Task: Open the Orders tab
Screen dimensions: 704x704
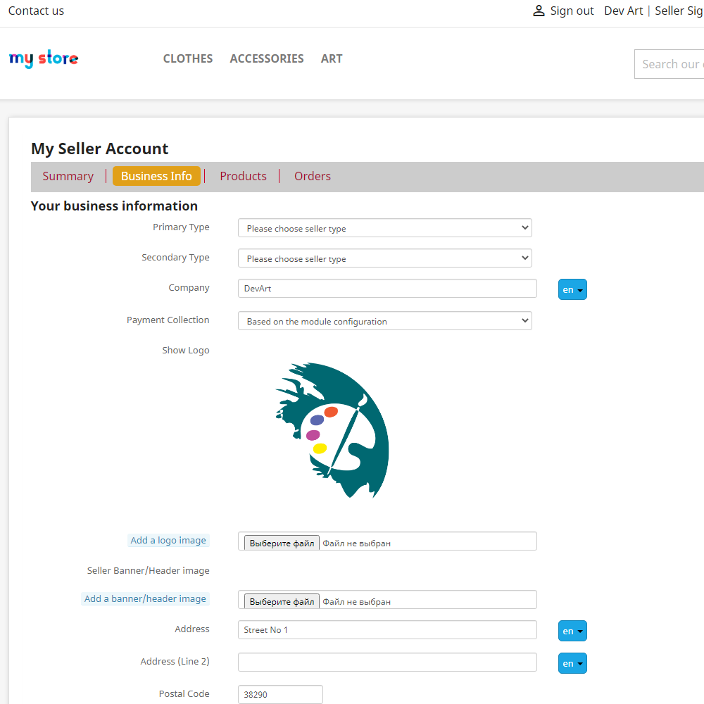Action: tap(313, 176)
